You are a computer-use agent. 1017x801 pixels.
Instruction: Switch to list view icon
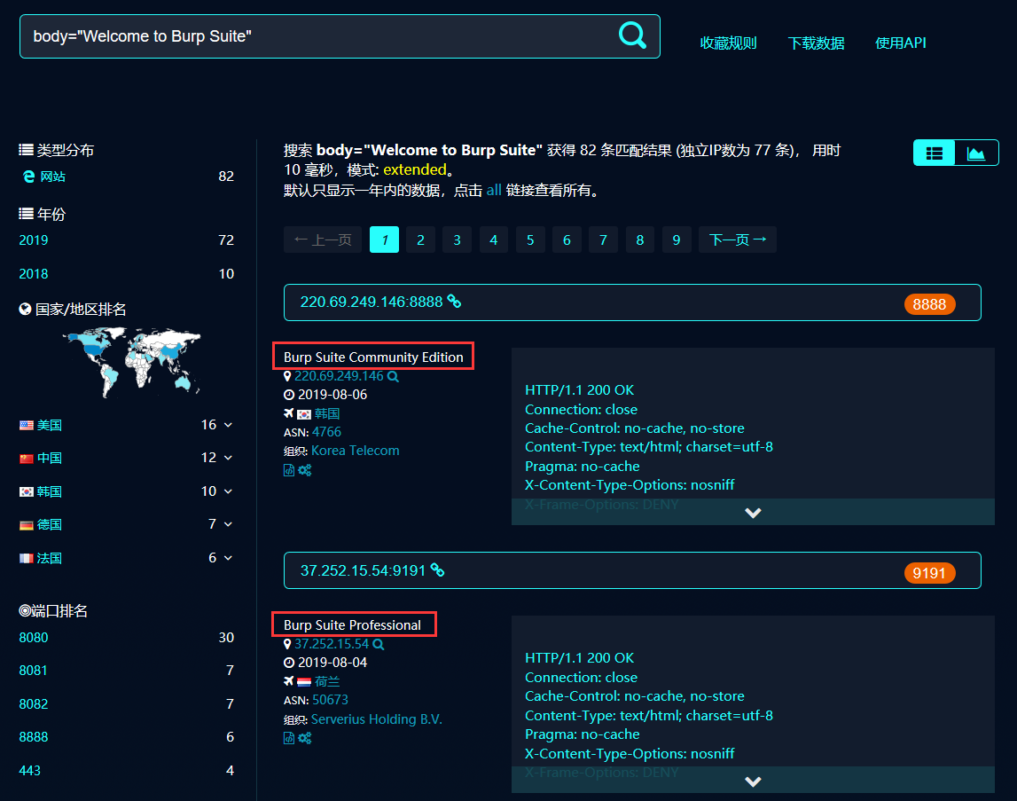click(x=934, y=153)
